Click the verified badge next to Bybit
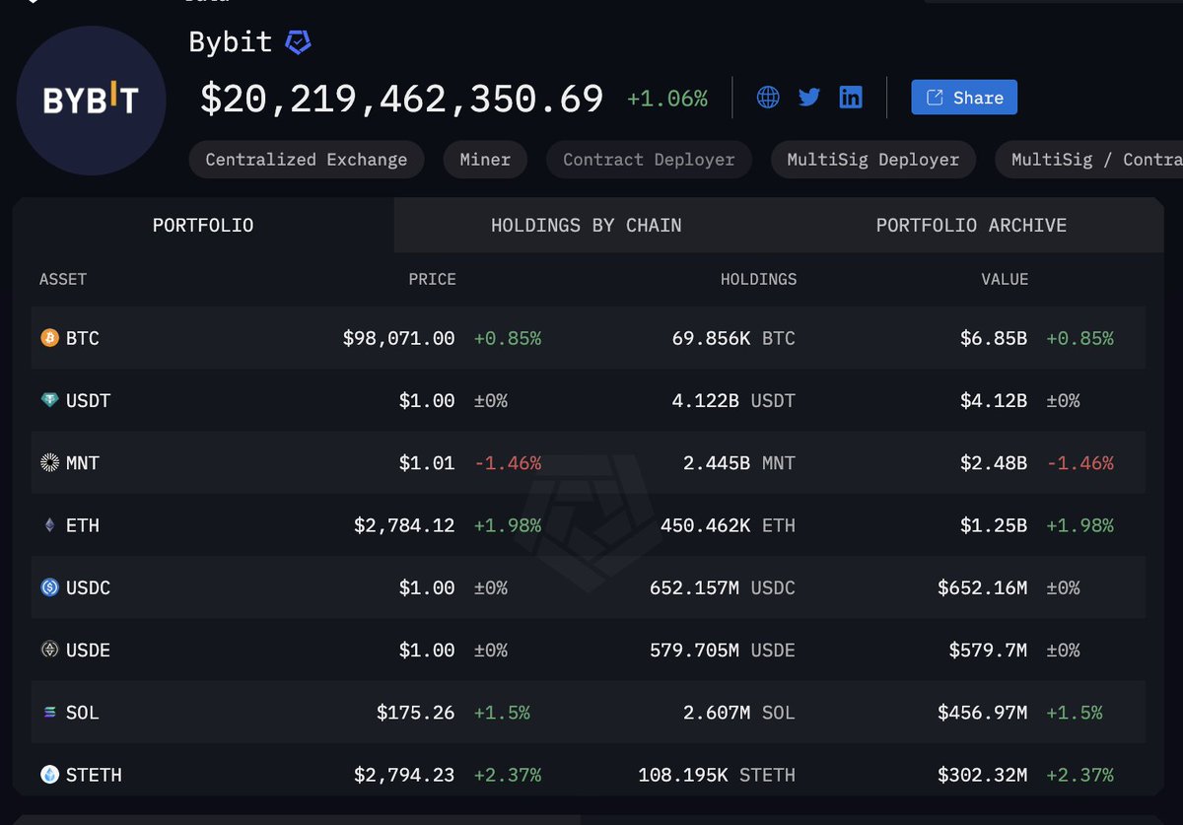The width and height of the screenshot is (1183, 825). [x=298, y=42]
